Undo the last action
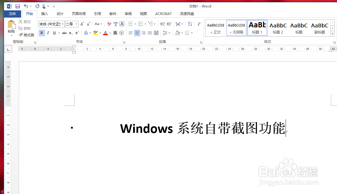This screenshot has width=337, height=194. coord(26,6)
